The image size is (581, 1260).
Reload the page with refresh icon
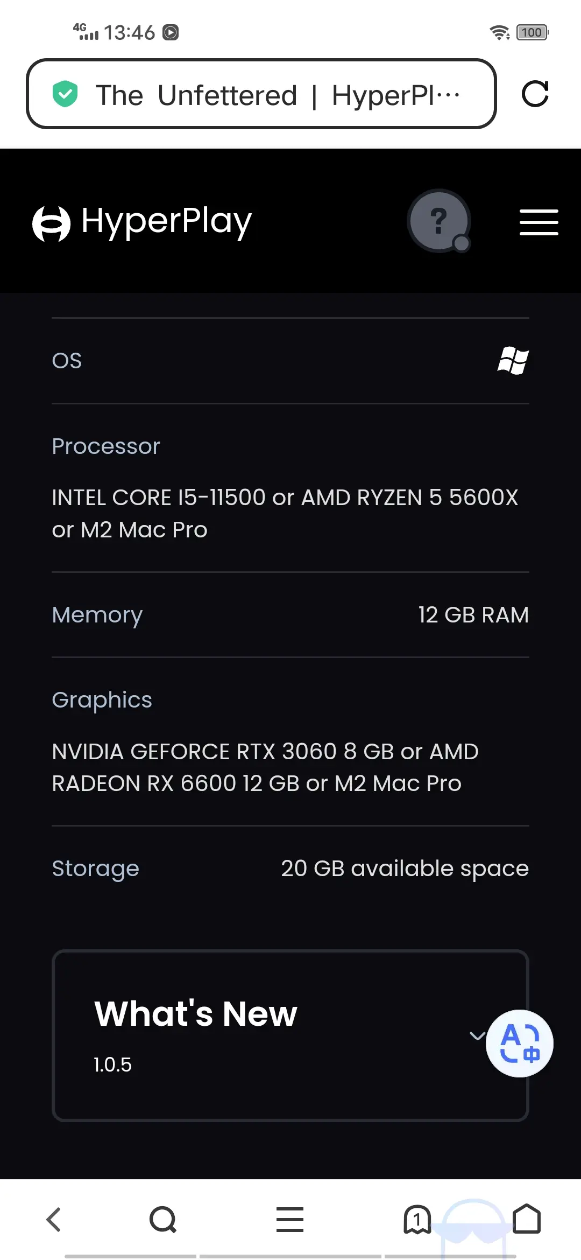tap(535, 94)
